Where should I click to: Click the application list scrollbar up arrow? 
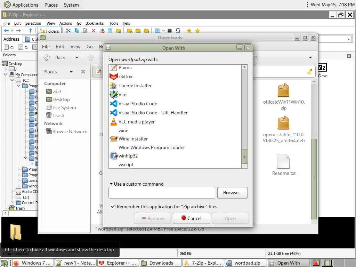pyautogui.click(x=244, y=67)
